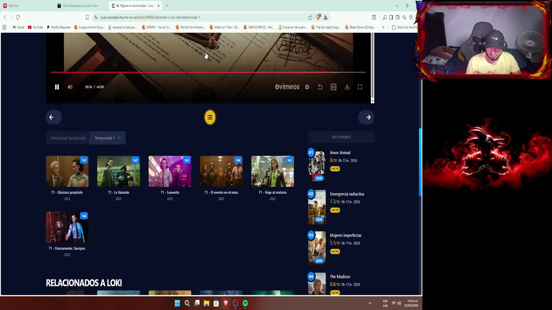Open Mujeres imperfectas in top estrenos
The image size is (552, 310).
coord(346,235)
